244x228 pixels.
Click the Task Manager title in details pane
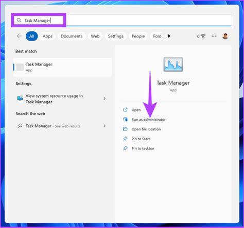pyautogui.click(x=173, y=83)
